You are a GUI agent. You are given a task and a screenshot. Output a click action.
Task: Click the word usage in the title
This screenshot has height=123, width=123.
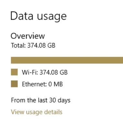pyautogui.click(x=52, y=17)
